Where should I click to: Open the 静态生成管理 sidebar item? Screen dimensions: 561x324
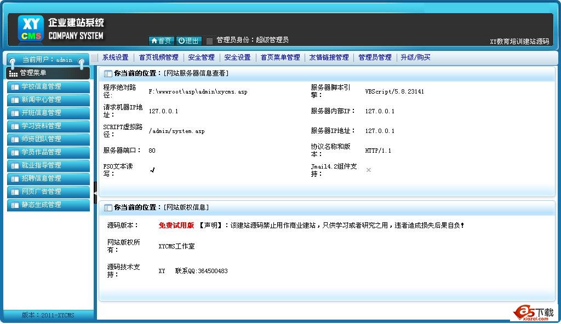(48, 205)
